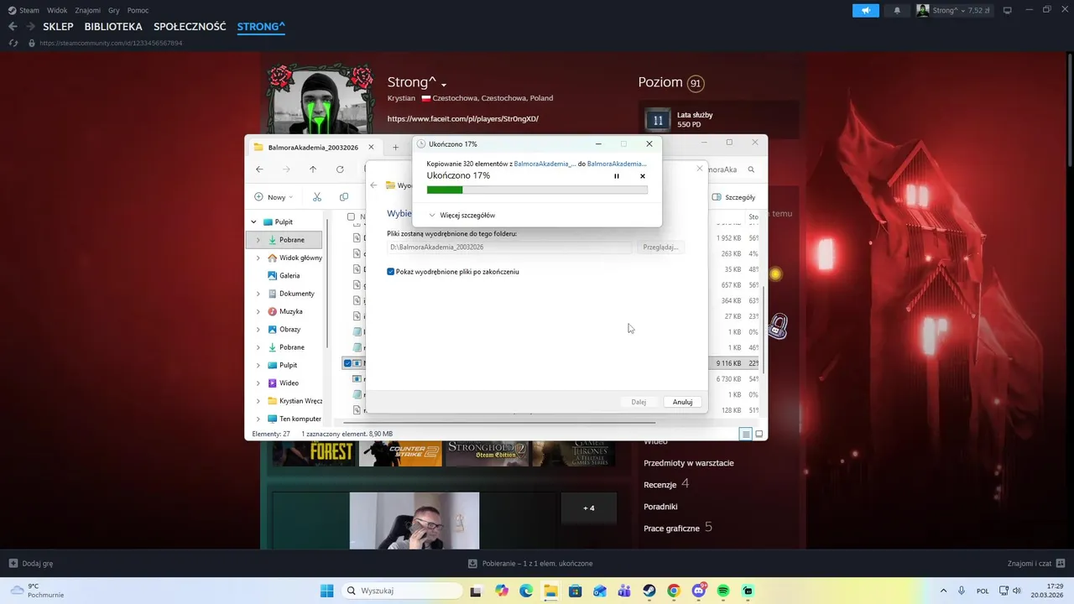Select Galeria in navigation pane

click(289, 276)
